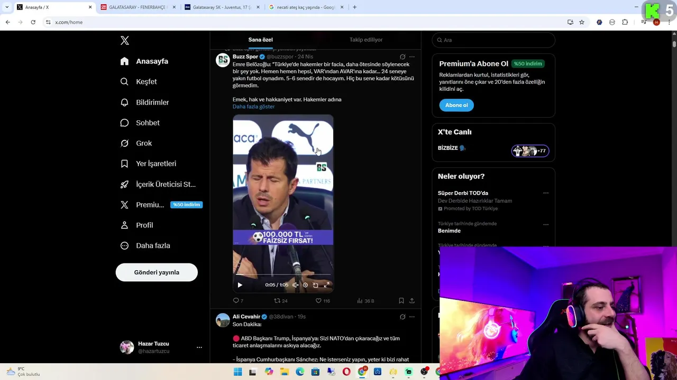Open weather widget on taskbar

(x=22, y=372)
